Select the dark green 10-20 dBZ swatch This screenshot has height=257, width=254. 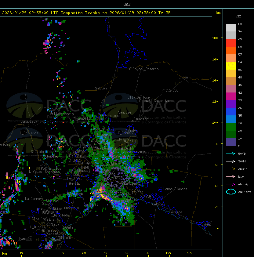231,134
